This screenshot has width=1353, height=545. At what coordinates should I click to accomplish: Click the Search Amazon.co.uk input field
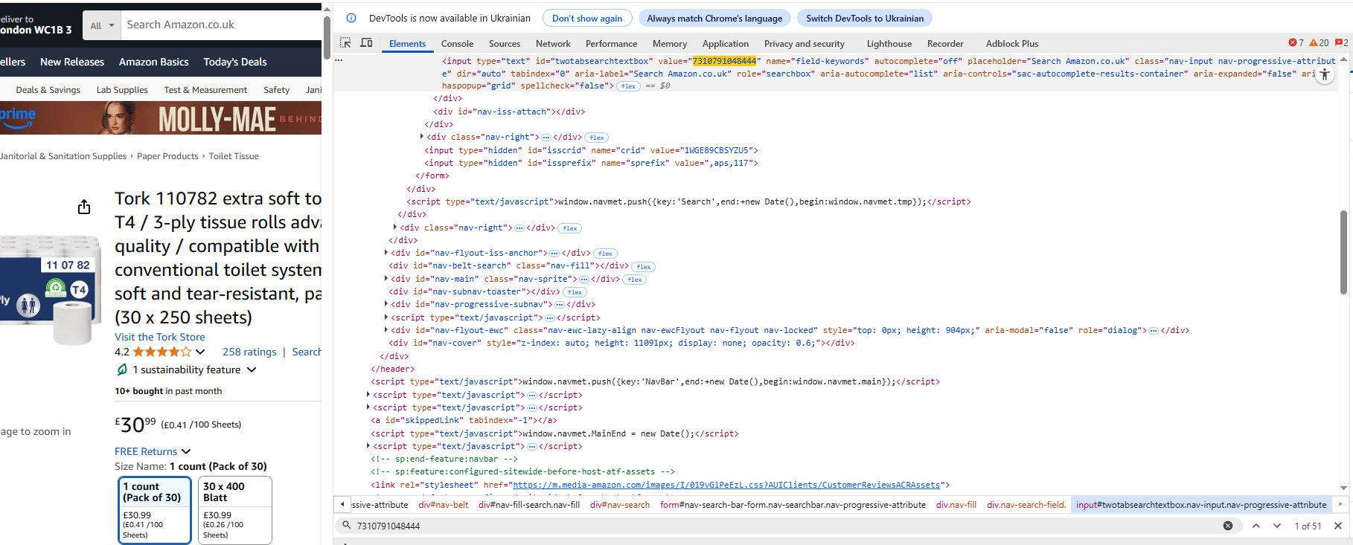(221, 25)
